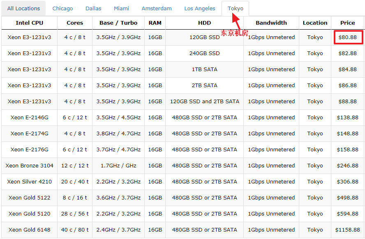Click the 240GB SSD storage cell
Screen dimensions: 365x239
[204, 53]
